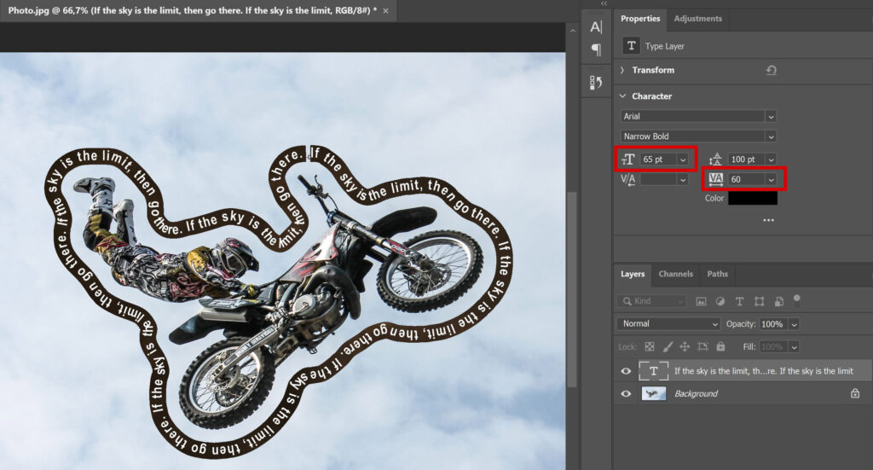This screenshot has height=470, width=873.
Task: Open more character options (three dots)
Action: coord(769,220)
